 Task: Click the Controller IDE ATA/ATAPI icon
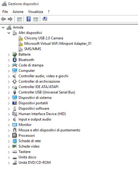pos(15,87)
